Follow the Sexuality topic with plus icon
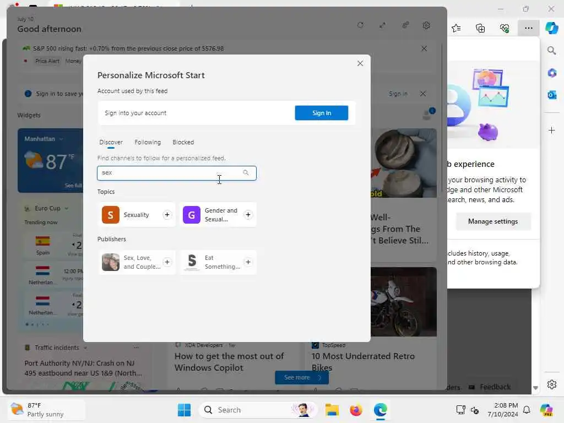 [167, 215]
